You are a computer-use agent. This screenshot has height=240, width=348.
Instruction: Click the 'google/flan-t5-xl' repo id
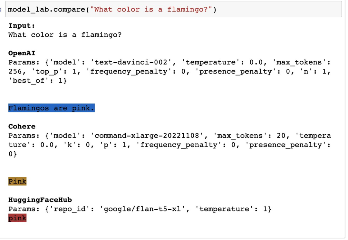click(x=142, y=209)
